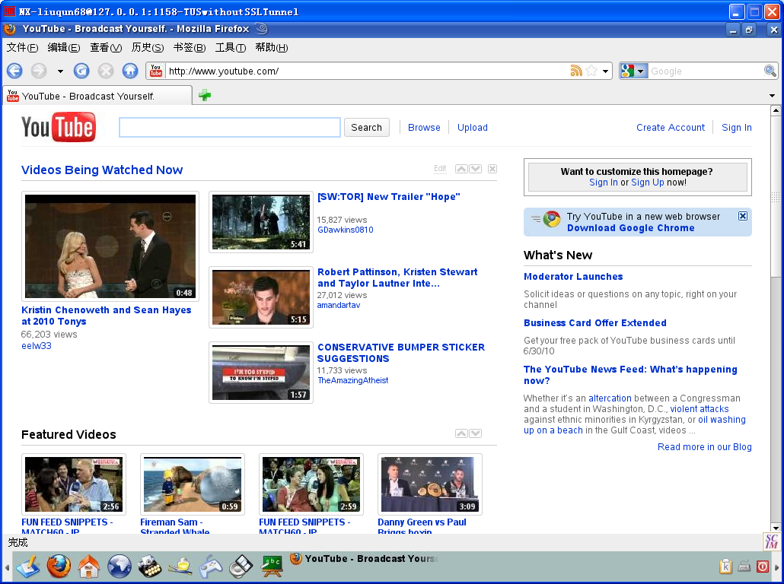Open the GDawkins0810 channel link
784x584 pixels.
pos(346,230)
